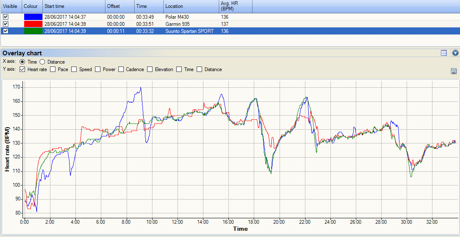Turn on the Elevation checkbox

[150, 69]
